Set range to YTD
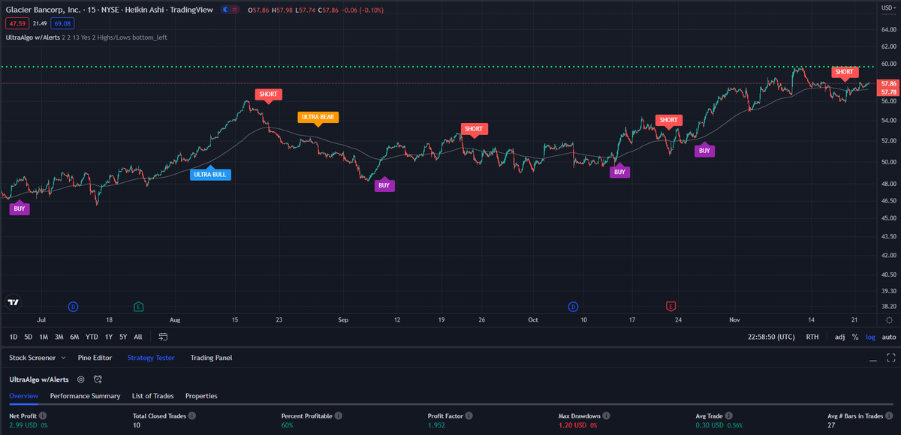The width and height of the screenshot is (901, 435). [92, 337]
